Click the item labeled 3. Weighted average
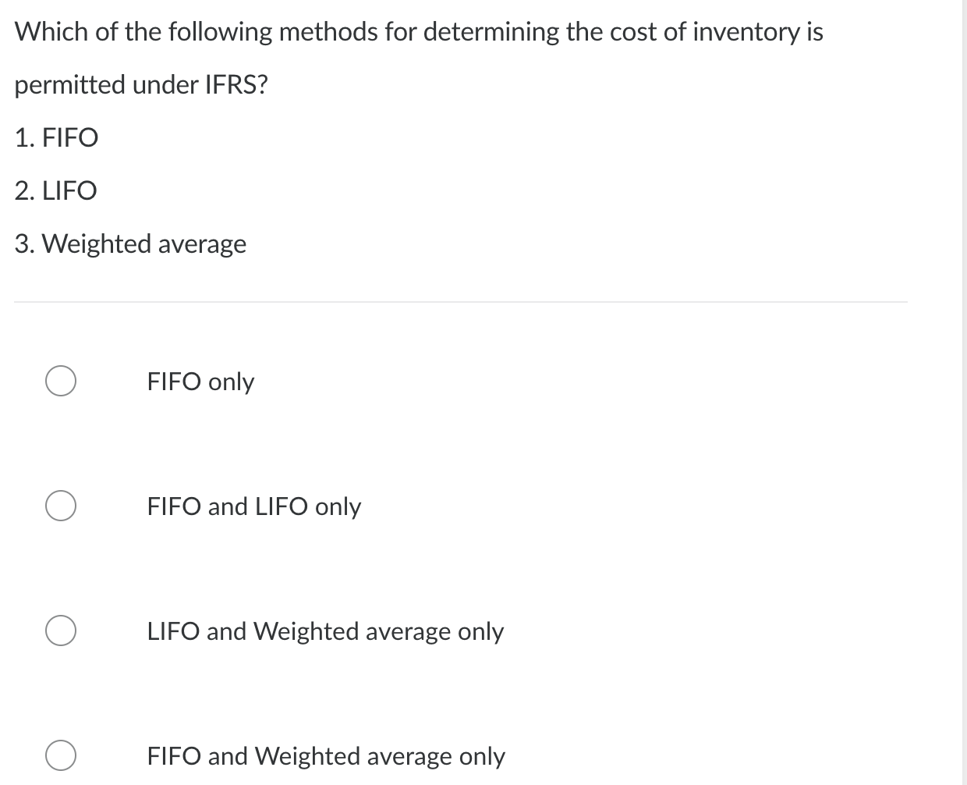Screen dimensions: 967x785 click(130, 243)
